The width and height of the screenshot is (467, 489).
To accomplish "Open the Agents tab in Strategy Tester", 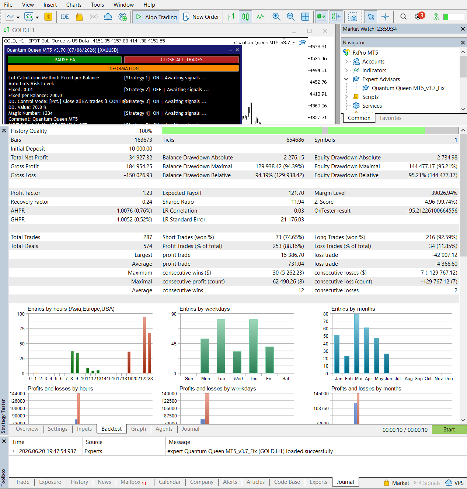I will pyautogui.click(x=164, y=429).
